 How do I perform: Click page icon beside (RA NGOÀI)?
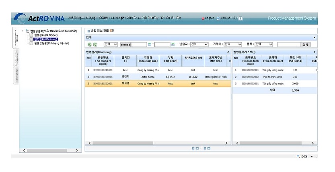(31, 35)
